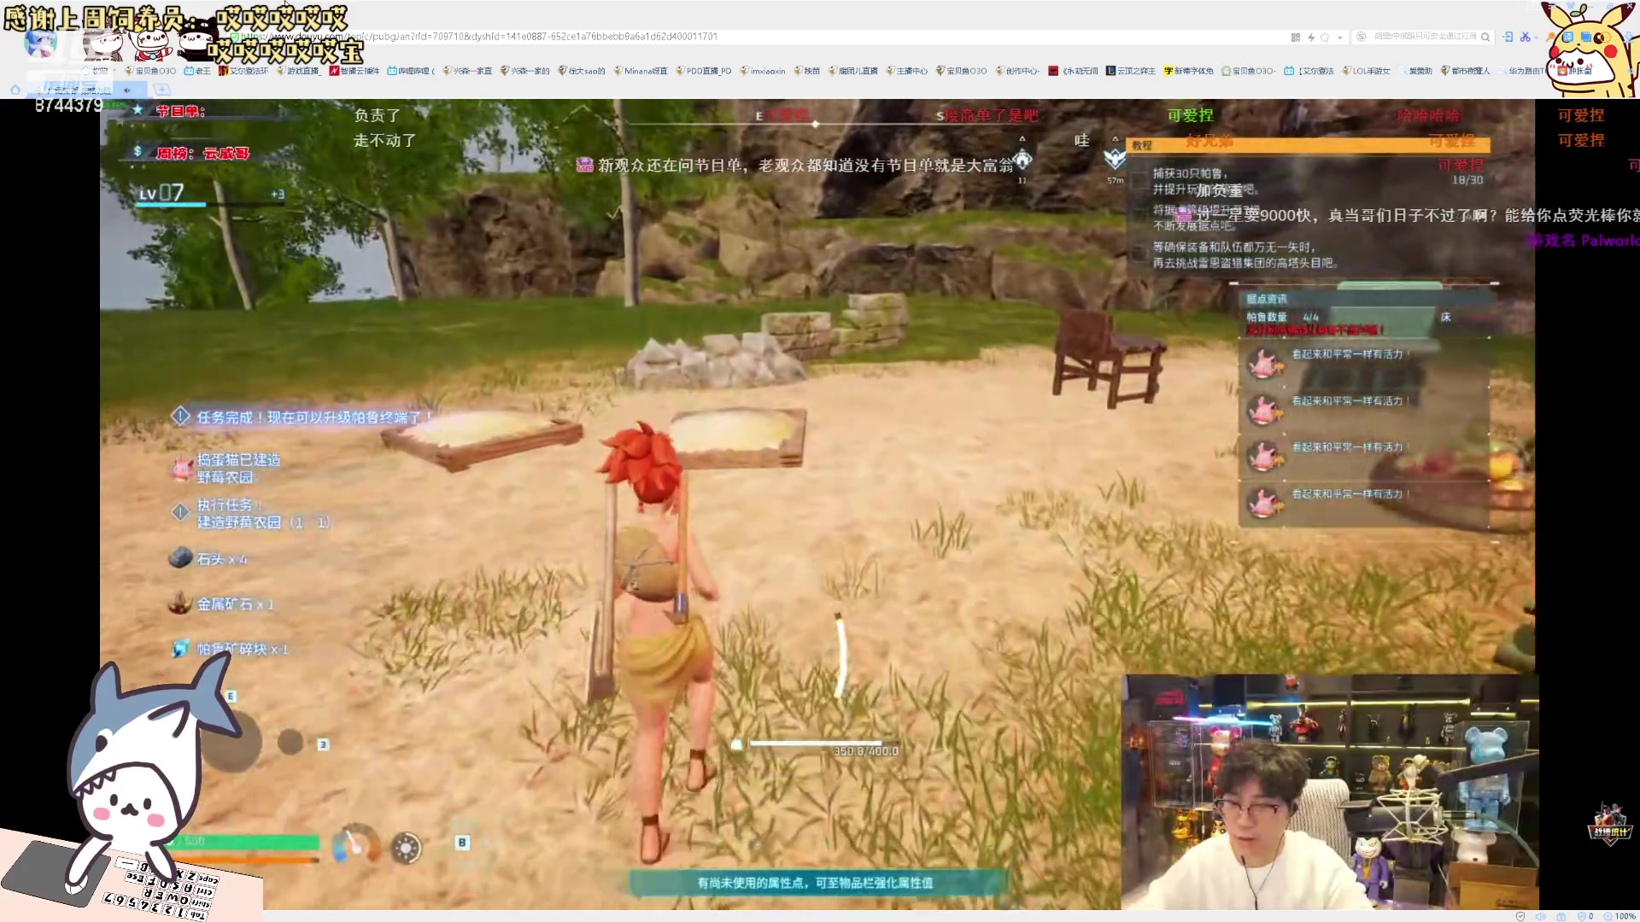Open the QR code grid icon

pyautogui.click(x=1296, y=38)
